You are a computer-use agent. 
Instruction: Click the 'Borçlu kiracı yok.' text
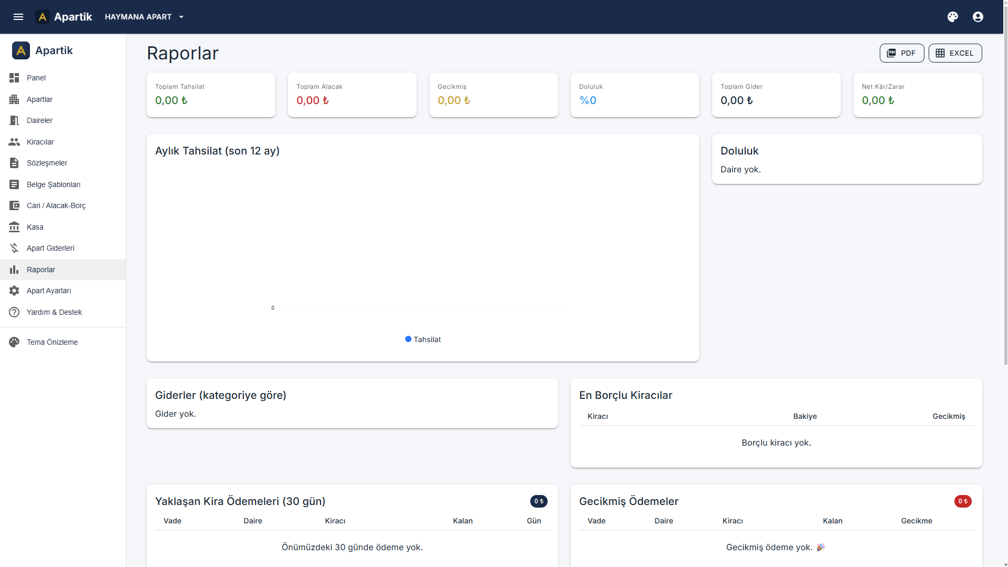coord(776,443)
